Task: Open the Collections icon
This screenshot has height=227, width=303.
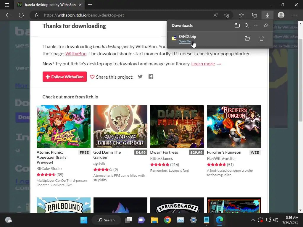Action: [254, 15]
